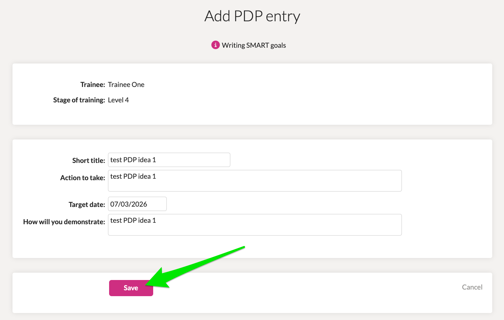The width and height of the screenshot is (504, 320).
Task: Select the Target date field showing 07/03/2026
Action: pyautogui.click(x=137, y=204)
